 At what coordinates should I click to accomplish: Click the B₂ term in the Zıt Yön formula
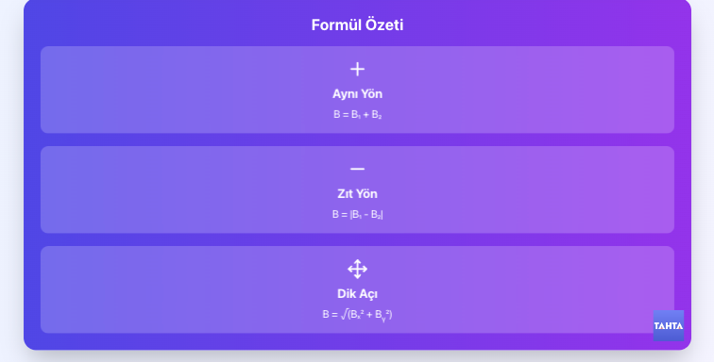[376, 215]
